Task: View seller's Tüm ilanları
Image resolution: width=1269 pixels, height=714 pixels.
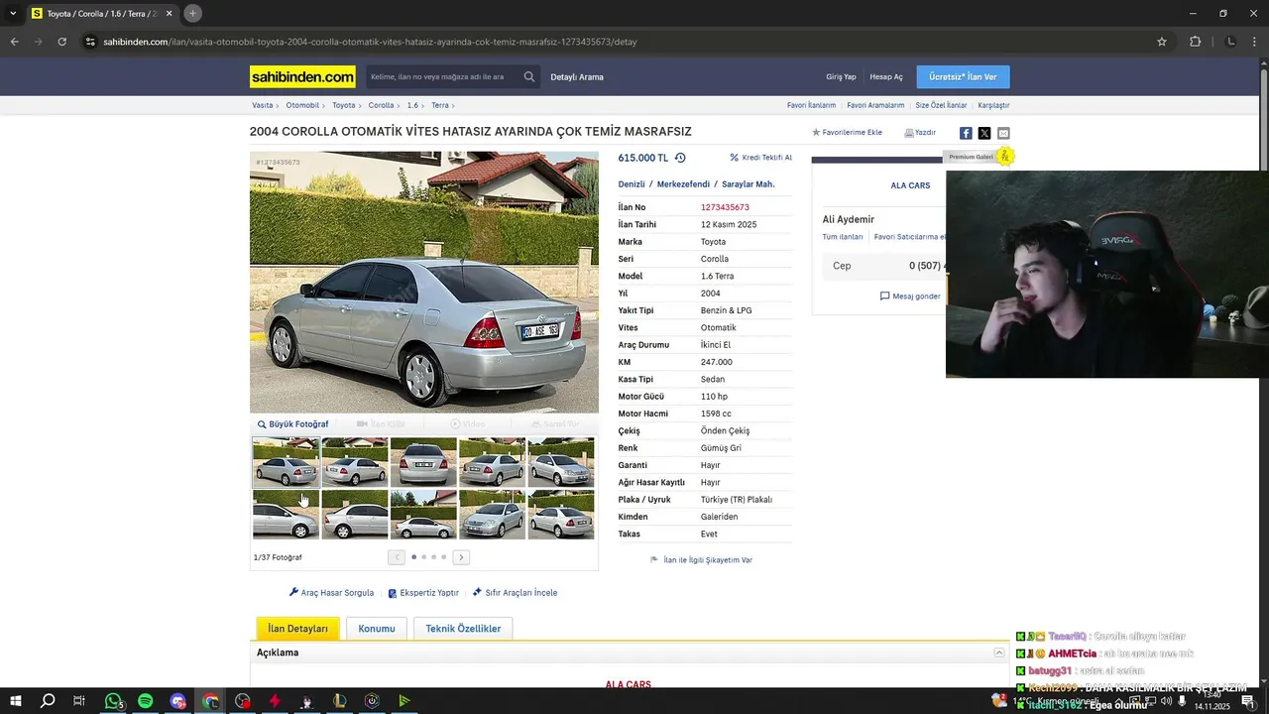Action: (843, 237)
